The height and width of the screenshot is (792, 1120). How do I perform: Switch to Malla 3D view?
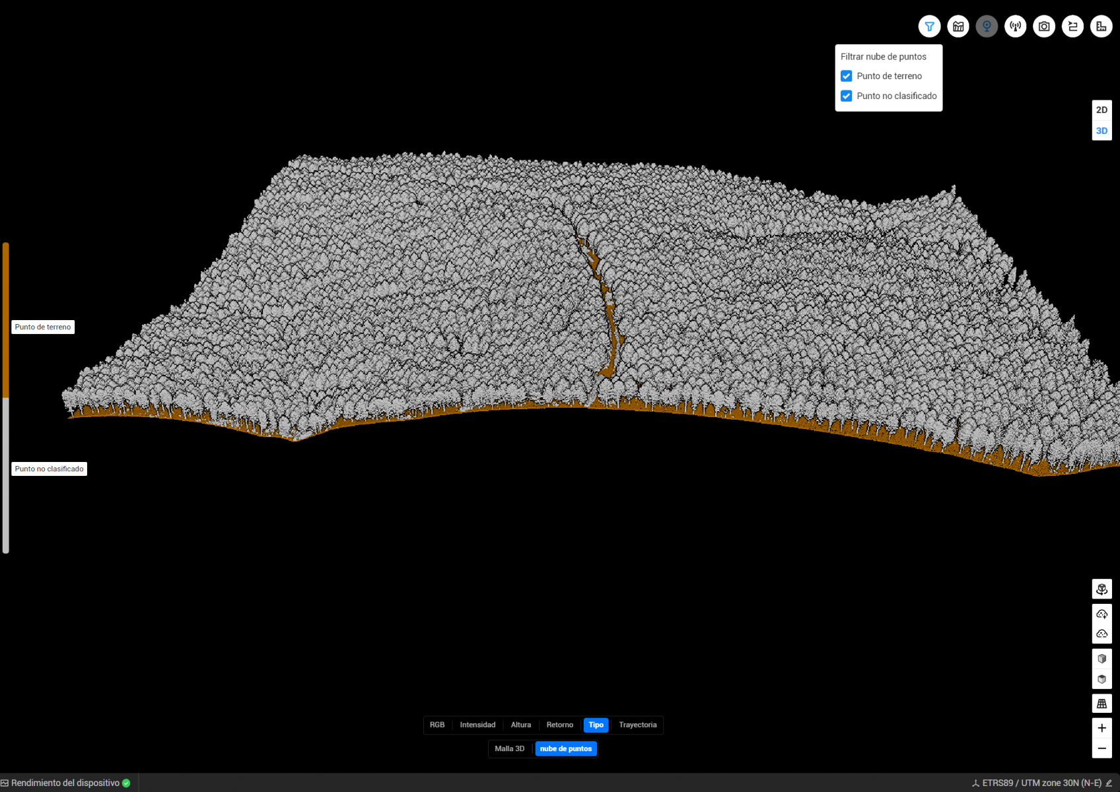[x=509, y=748]
